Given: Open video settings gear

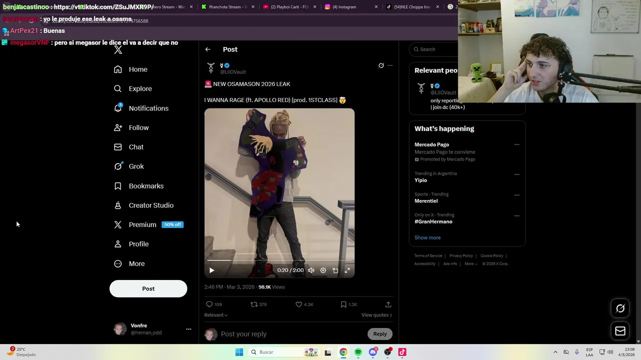Looking at the screenshot, I should [x=323, y=270].
